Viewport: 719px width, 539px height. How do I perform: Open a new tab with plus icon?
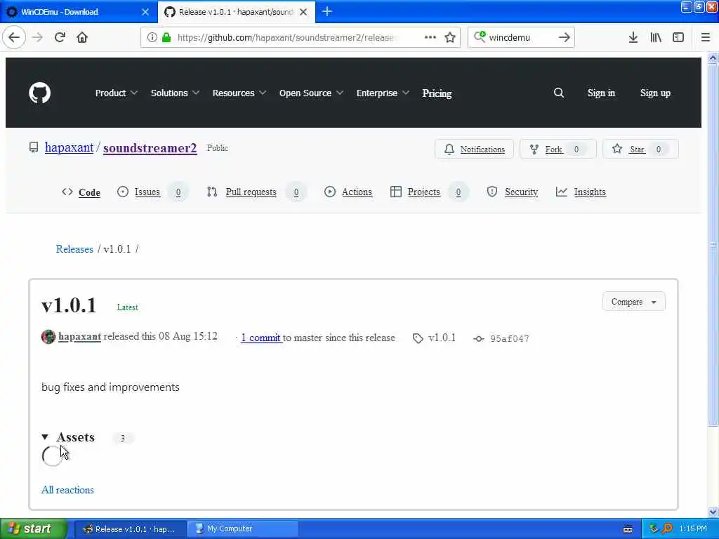point(327,12)
